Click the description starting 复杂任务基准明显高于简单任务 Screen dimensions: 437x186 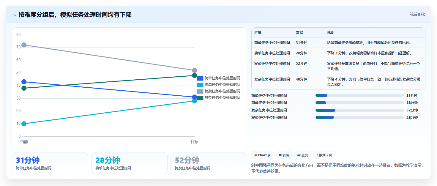374,66
